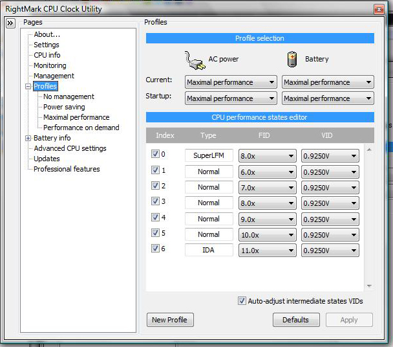Image resolution: width=393 pixels, height=347 pixels.
Task: Toggle the checkbox for state index 1
Action: tap(155, 170)
